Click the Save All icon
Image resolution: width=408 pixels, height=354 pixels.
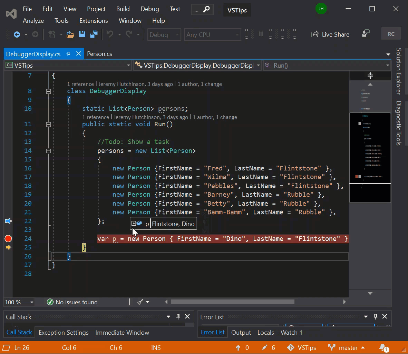coord(94,35)
